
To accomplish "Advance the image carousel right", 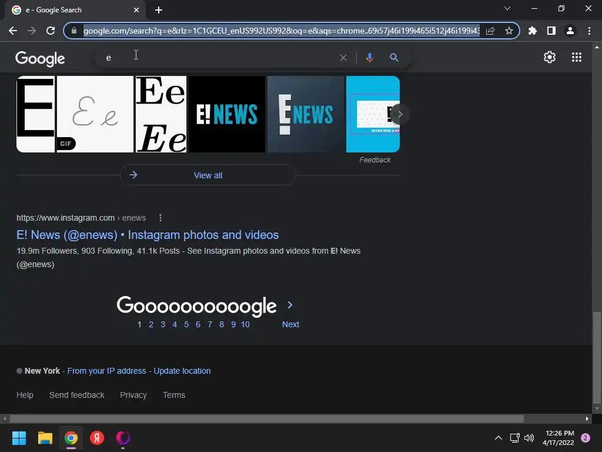I will 400,114.
